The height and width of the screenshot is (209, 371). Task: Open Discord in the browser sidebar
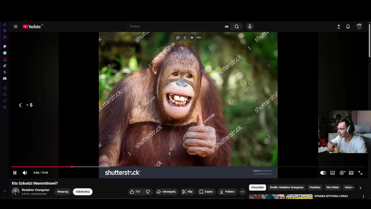[5, 78]
